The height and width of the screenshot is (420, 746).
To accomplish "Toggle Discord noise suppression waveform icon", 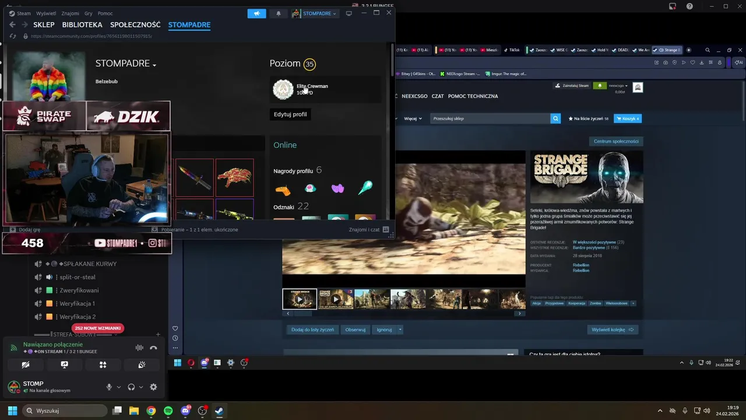I will (139, 348).
